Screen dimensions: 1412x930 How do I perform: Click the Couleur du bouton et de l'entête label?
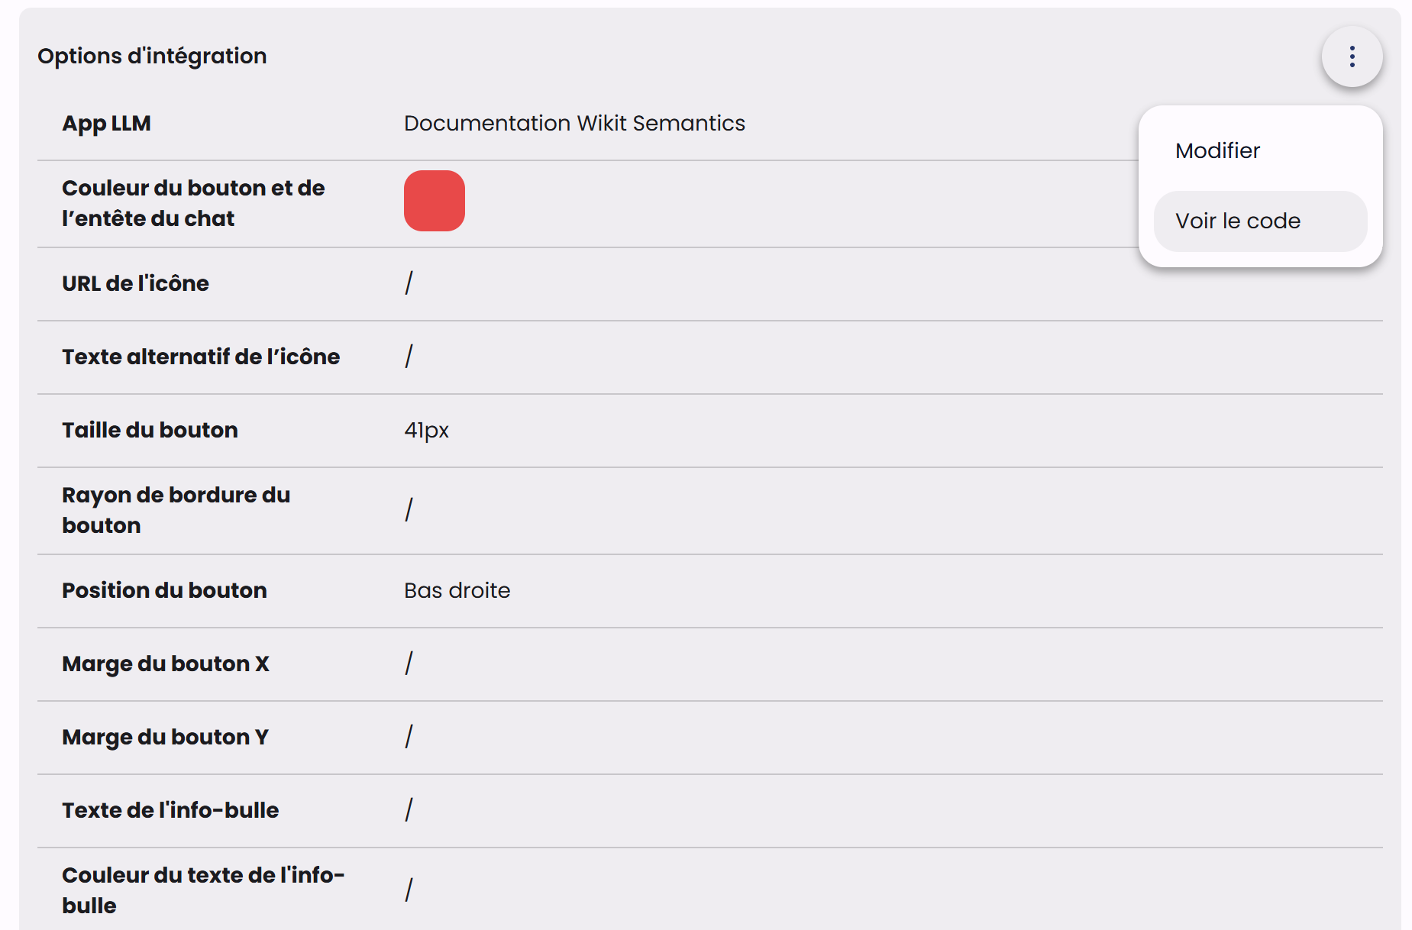pos(192,202)
